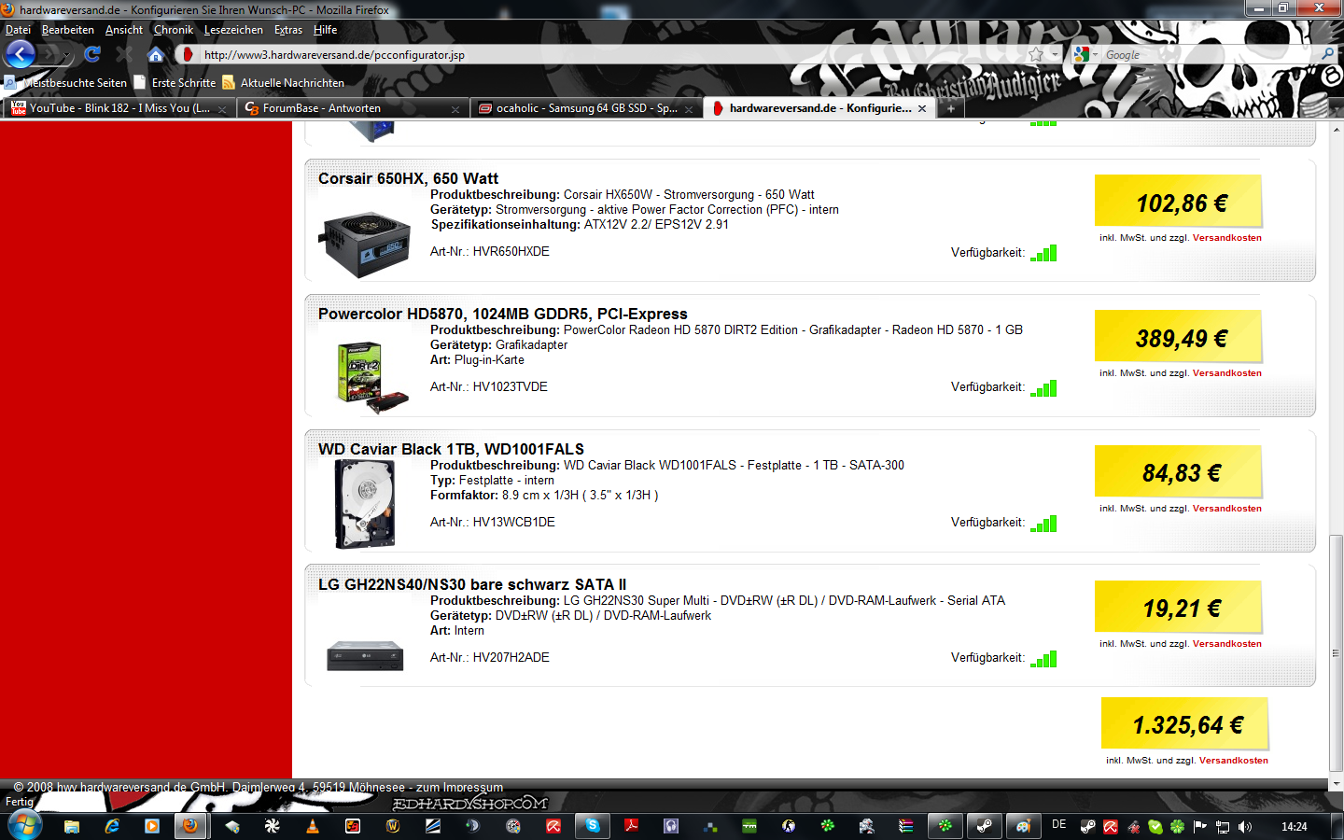The width and height of the screenshot is (1344, 840).
Task: Open the Erste Schritte bookmark
Action: pyautogui.click(x=175, y=83)
